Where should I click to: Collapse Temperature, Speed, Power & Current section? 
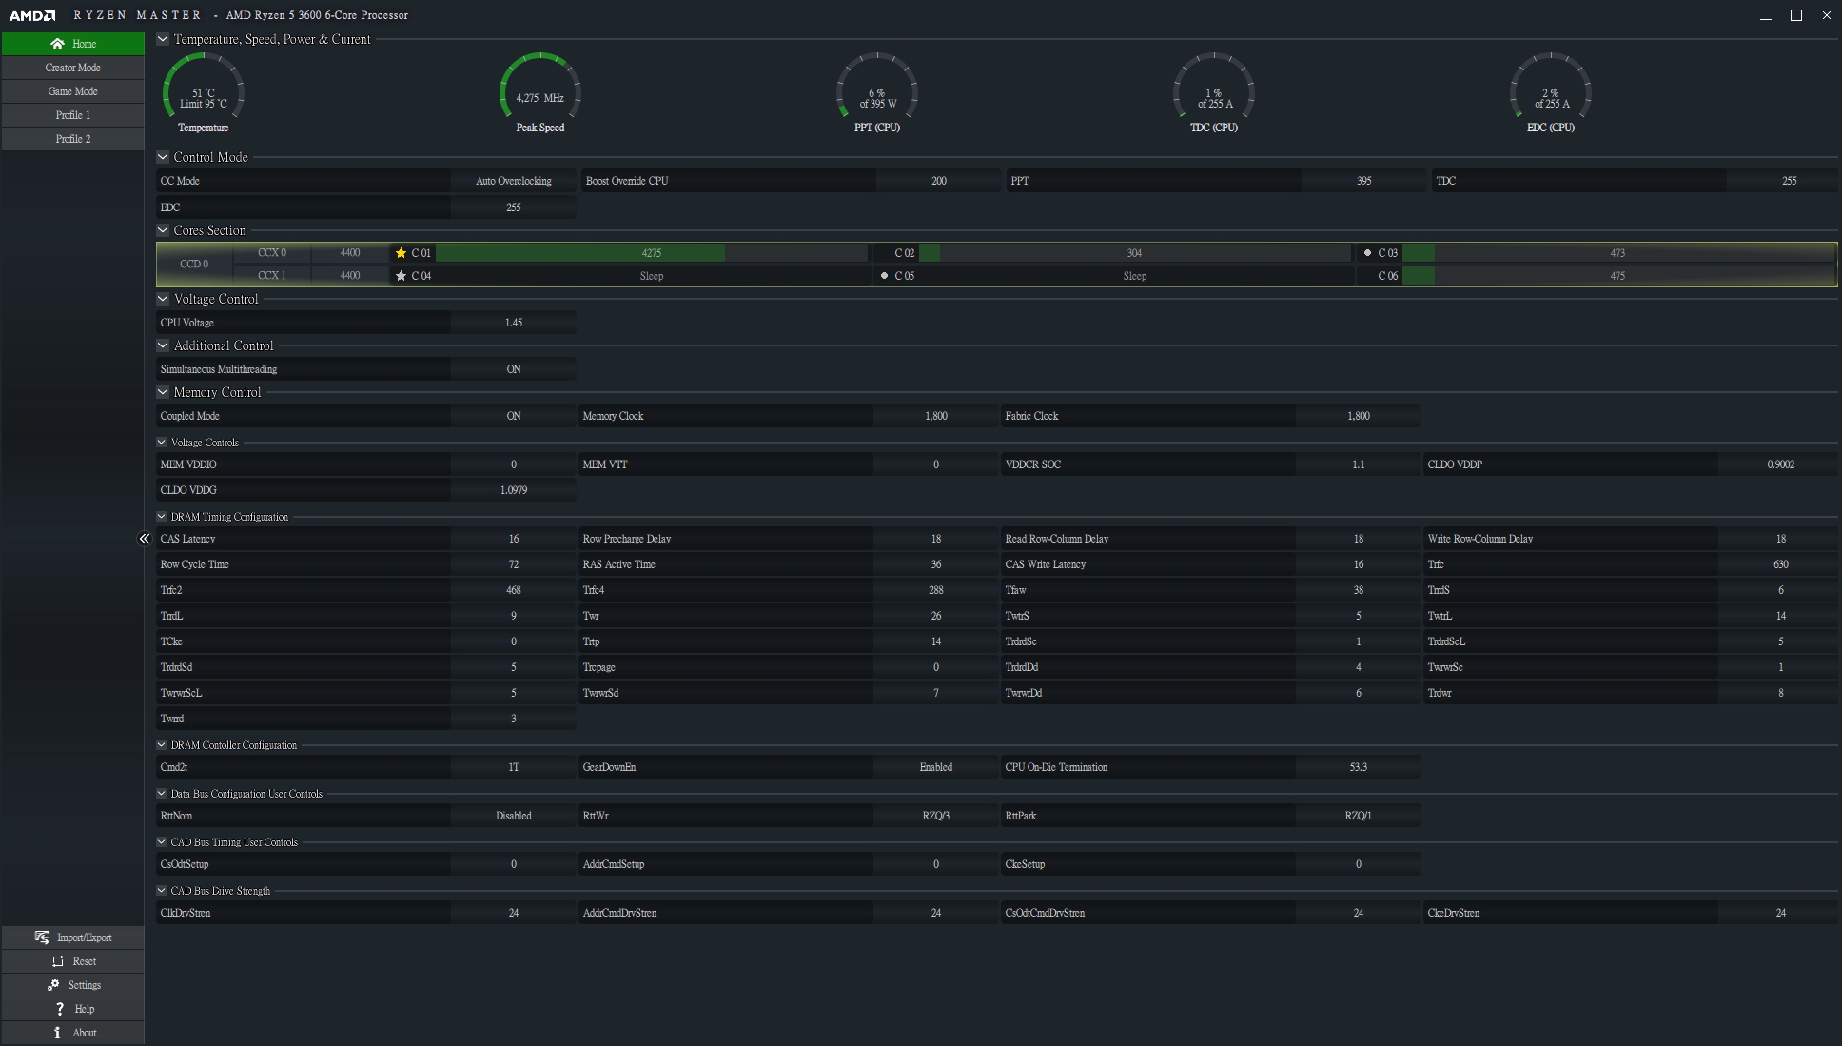163,39
